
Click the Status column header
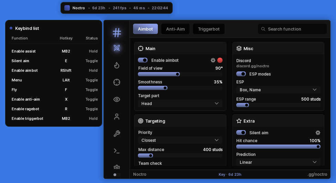pos(92,38)
